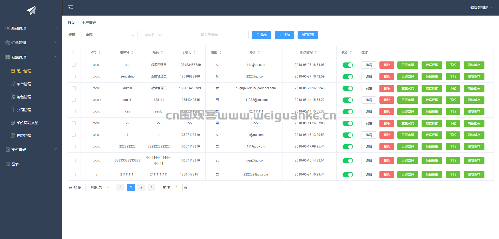The width and height of the screenshot is (499, 239).
Task: Click the 部门设置 button
Action: pos(308,35)
